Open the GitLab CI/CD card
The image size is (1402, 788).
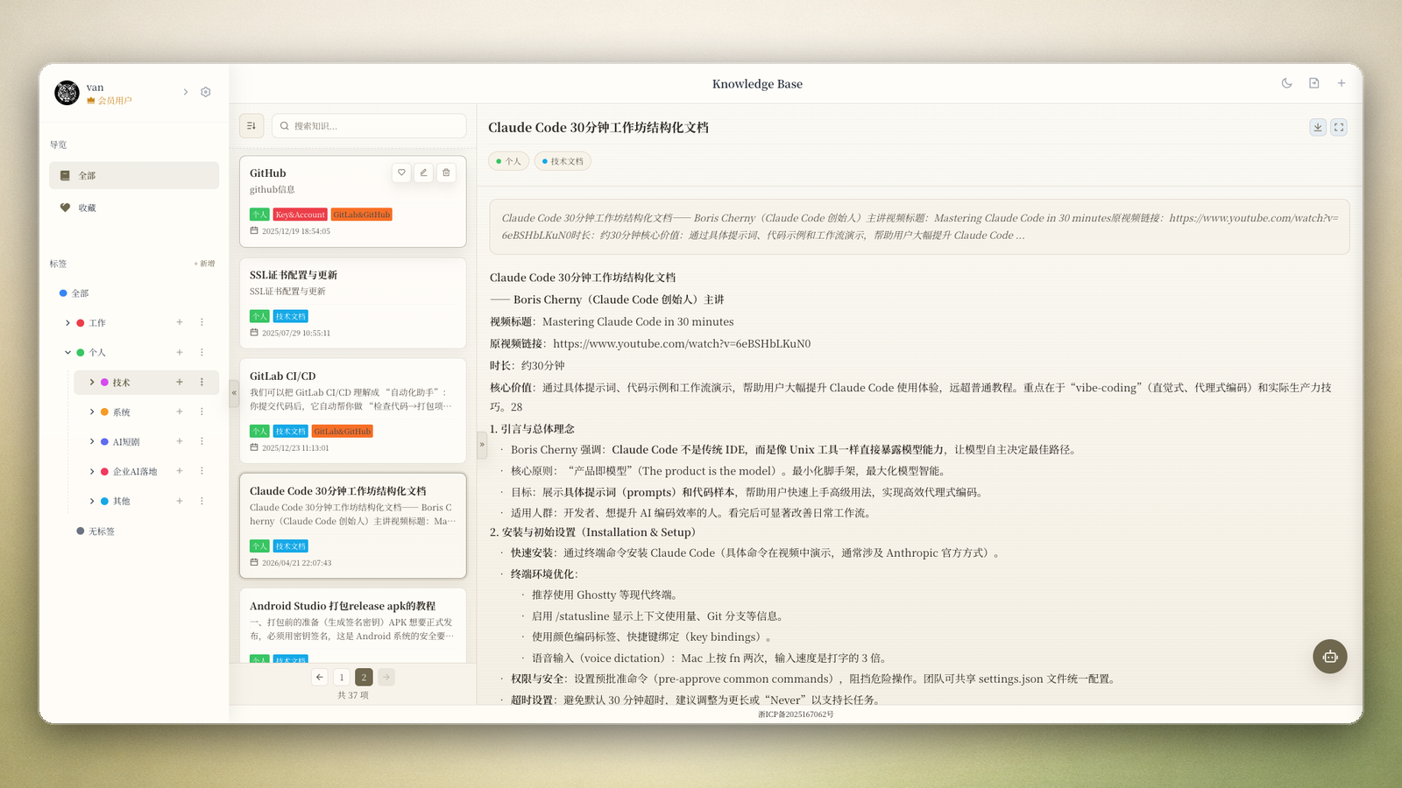point(353,411)
